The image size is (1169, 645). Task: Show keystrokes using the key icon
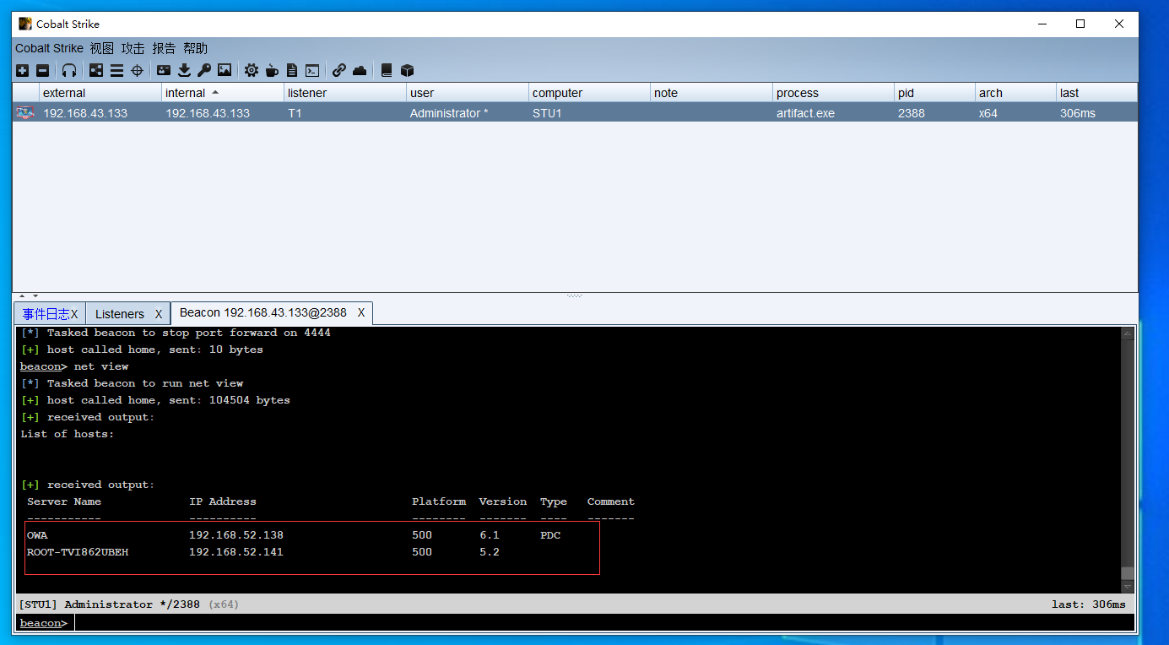pyautogui.click(x=204, y=71)
